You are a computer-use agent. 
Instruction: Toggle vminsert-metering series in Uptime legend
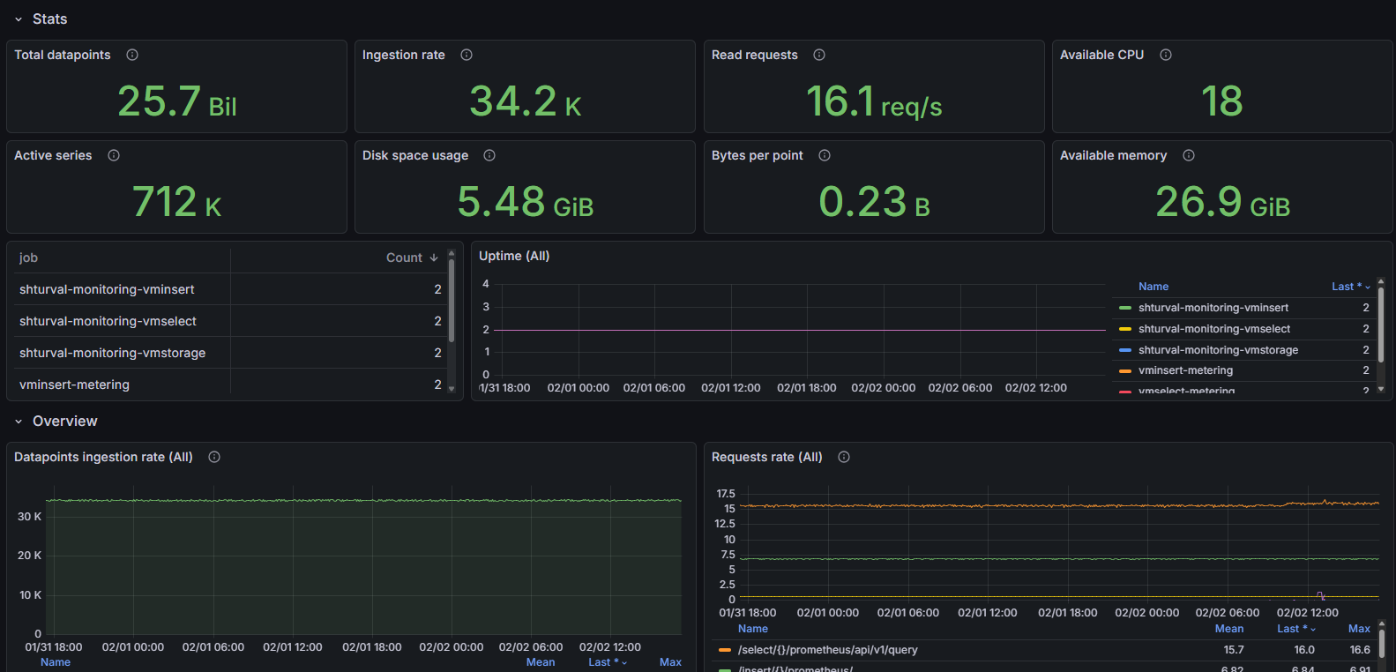click(1185, 370)
